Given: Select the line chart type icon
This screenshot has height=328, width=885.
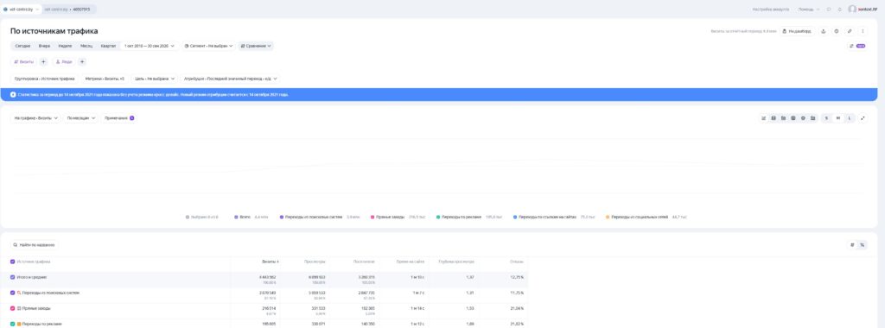Looking at the screenshot, I should [x=764, y=117].
